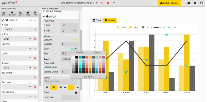The image size is (207, 102).
Task: Save the visual with the floppy icon
Action: coord(102,3)
